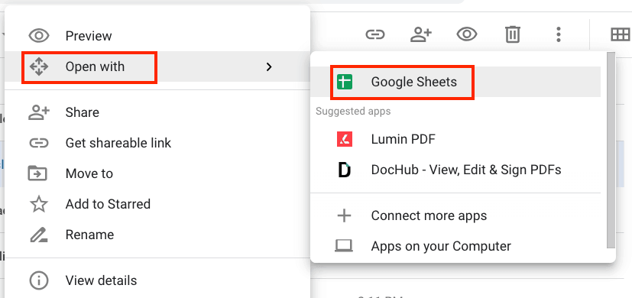Click the star icon beside Add to Starred
The width and height of the screenshot is (632, 298).
[x=39, y=204]
